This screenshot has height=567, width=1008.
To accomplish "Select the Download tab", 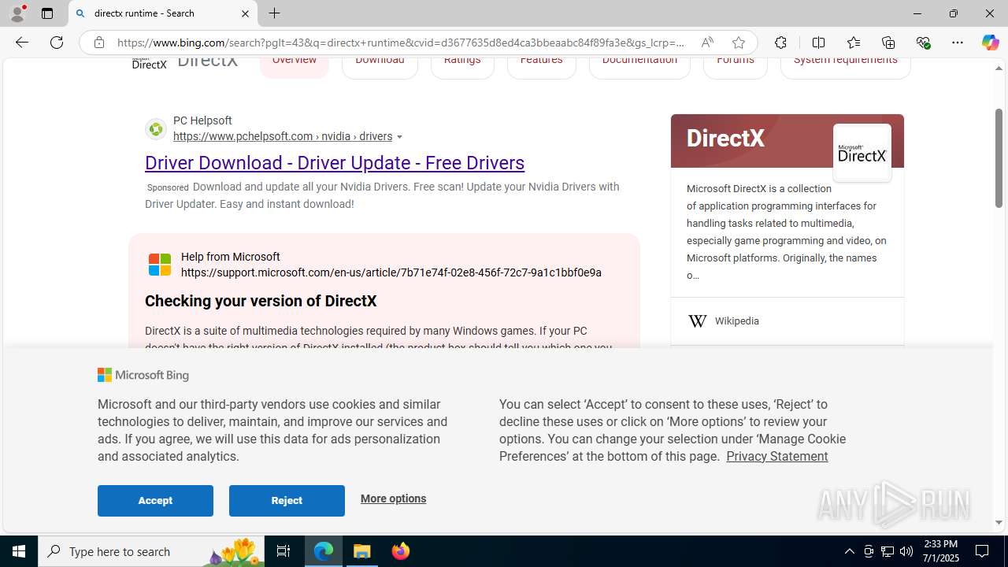I will pyautogui.click(x=380, y=65).
